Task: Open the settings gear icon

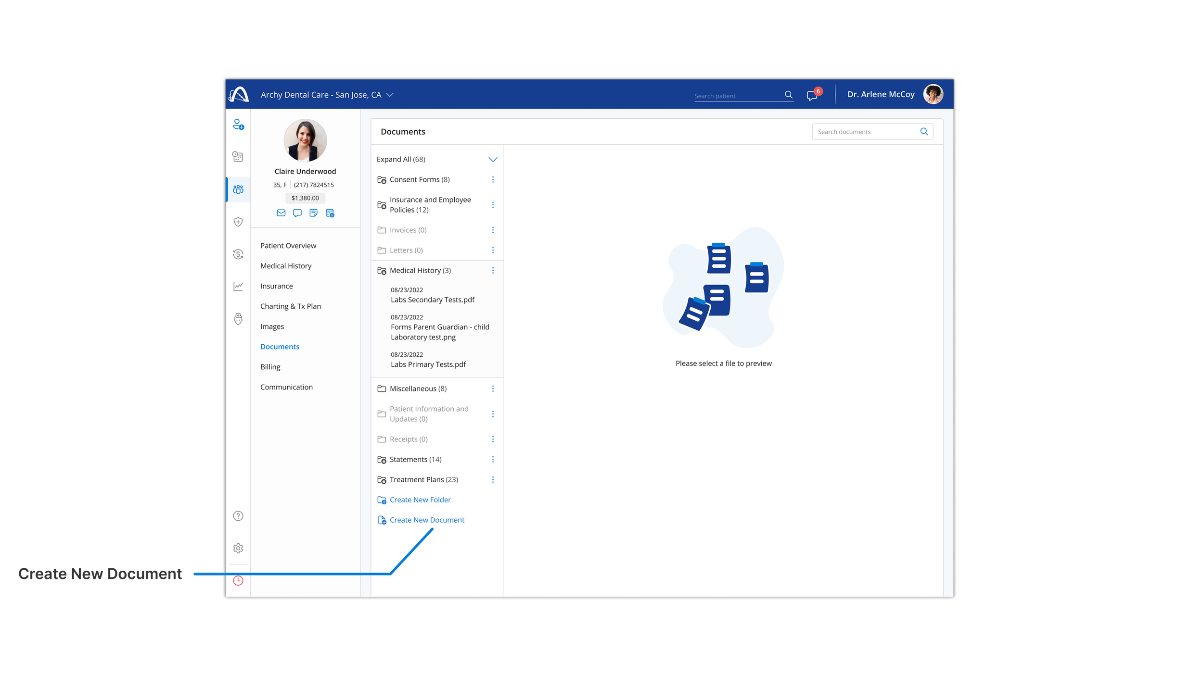Action: tap(238, 548)
